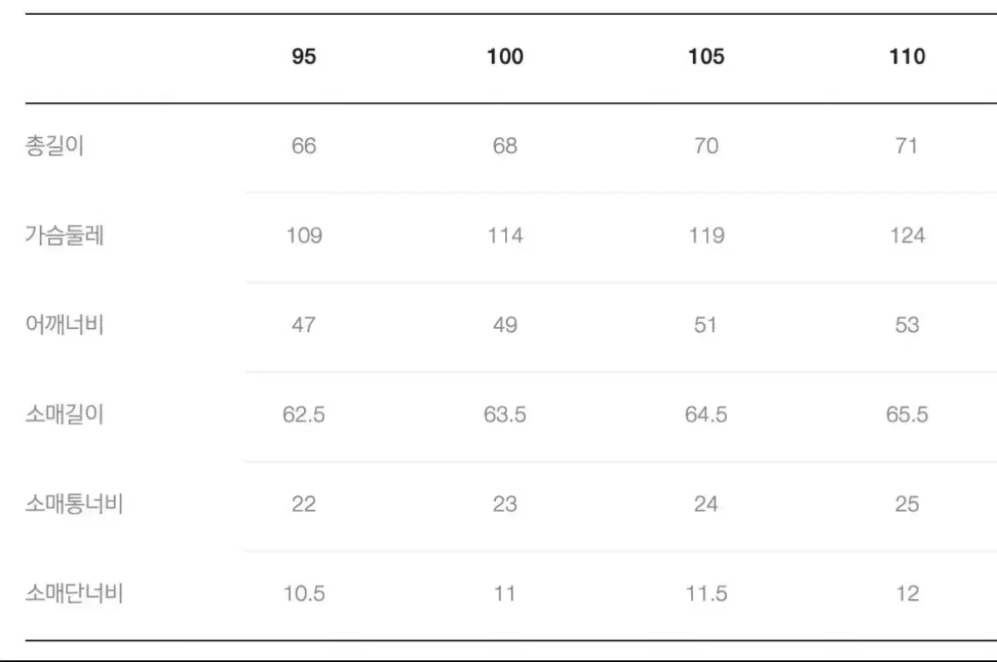Select the 110 size column header
Viewport: 997px width, 662px height.
907,56
